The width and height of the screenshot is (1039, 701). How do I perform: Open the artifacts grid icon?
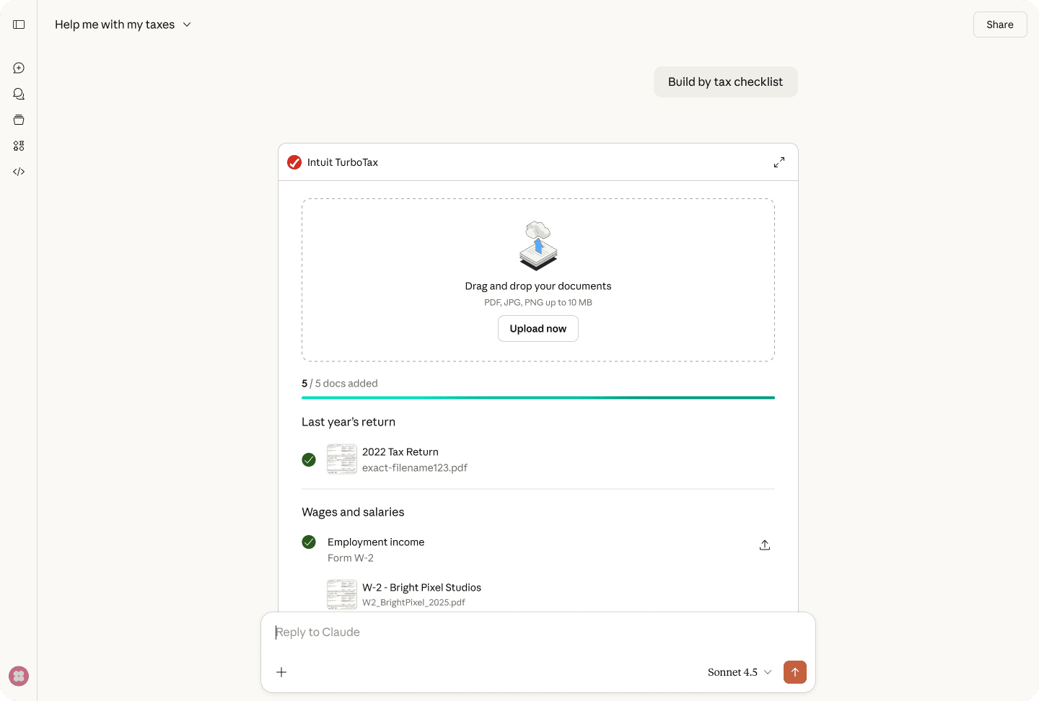pyautogui.click(x=19, y=146)
